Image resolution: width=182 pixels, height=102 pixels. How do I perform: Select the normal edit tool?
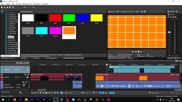(61, 93)
